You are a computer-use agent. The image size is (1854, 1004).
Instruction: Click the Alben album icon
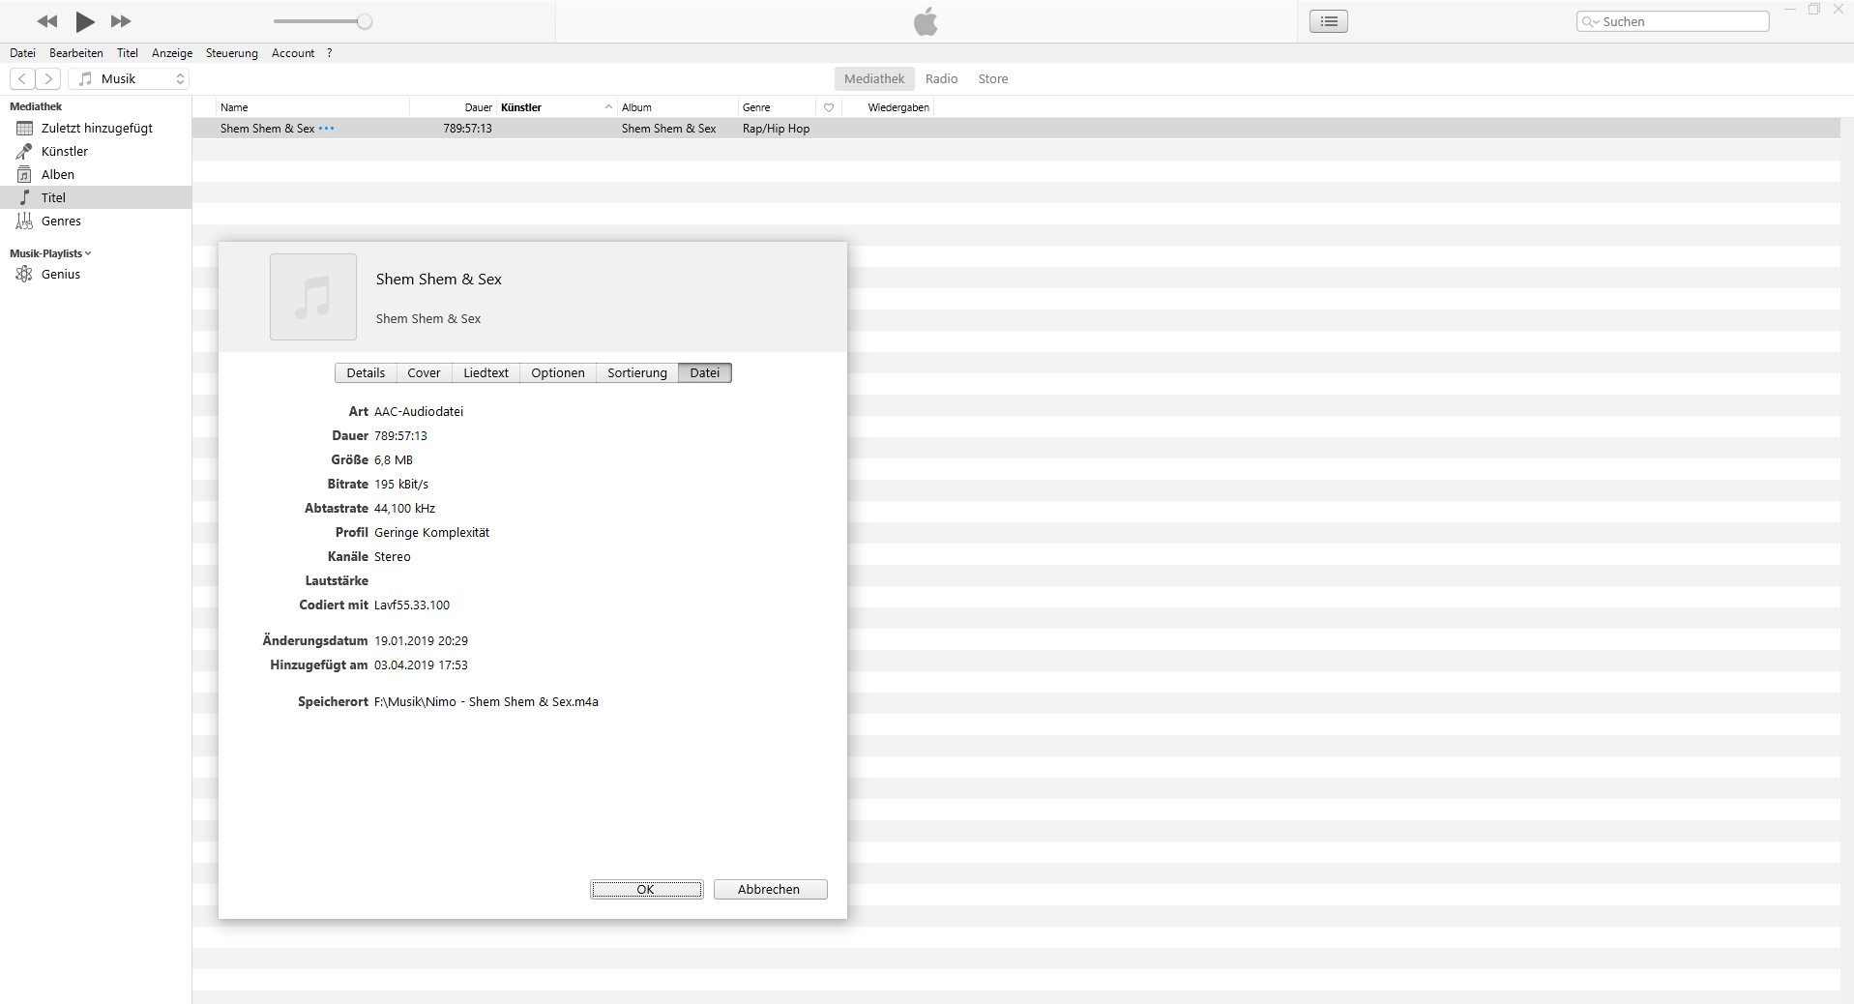(24, 174)
